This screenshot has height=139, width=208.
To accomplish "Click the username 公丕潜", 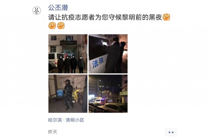I will (58, 7).
